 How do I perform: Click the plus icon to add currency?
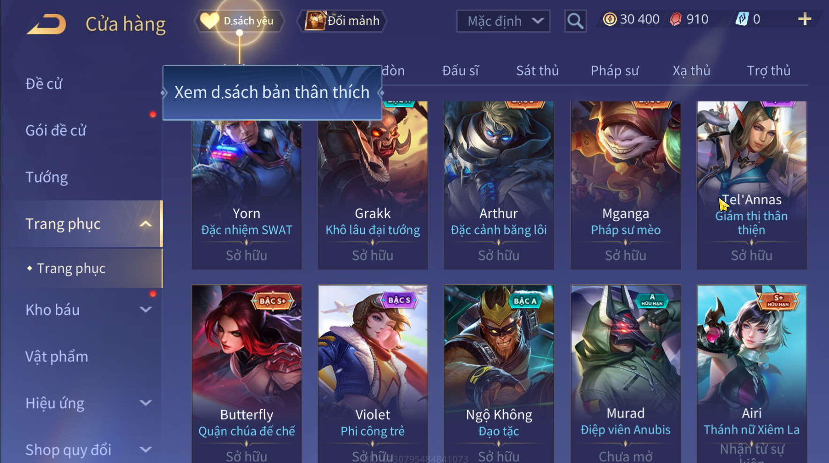coord(805,19)
